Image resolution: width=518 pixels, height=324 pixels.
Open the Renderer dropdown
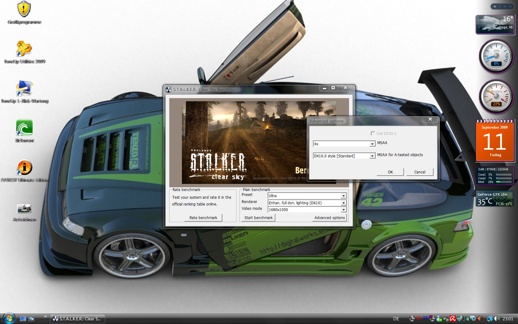tap(307, 203)
